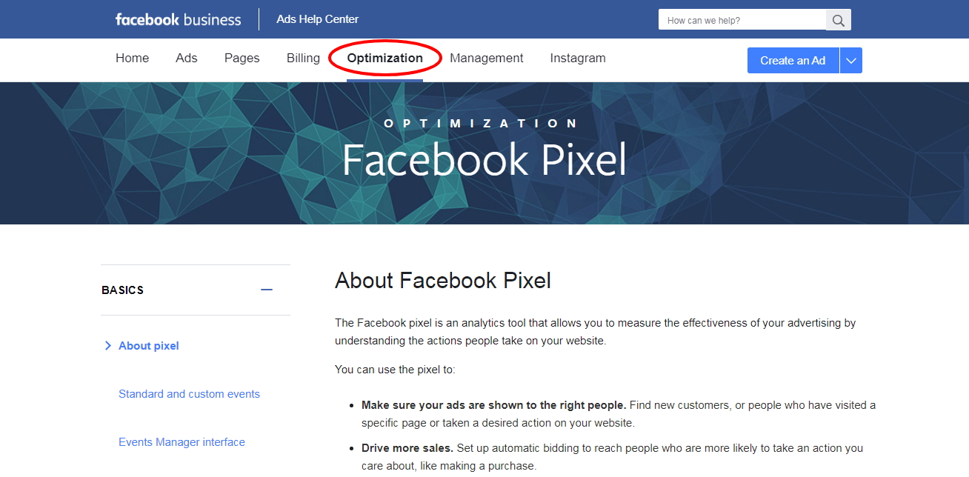Select the Billing tab

303,58
